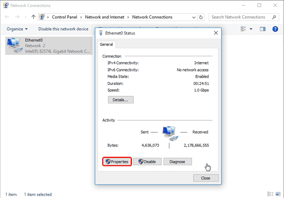Click the 1 item selected status text
This screenshot has width=284, height=198.
point(38,194)
